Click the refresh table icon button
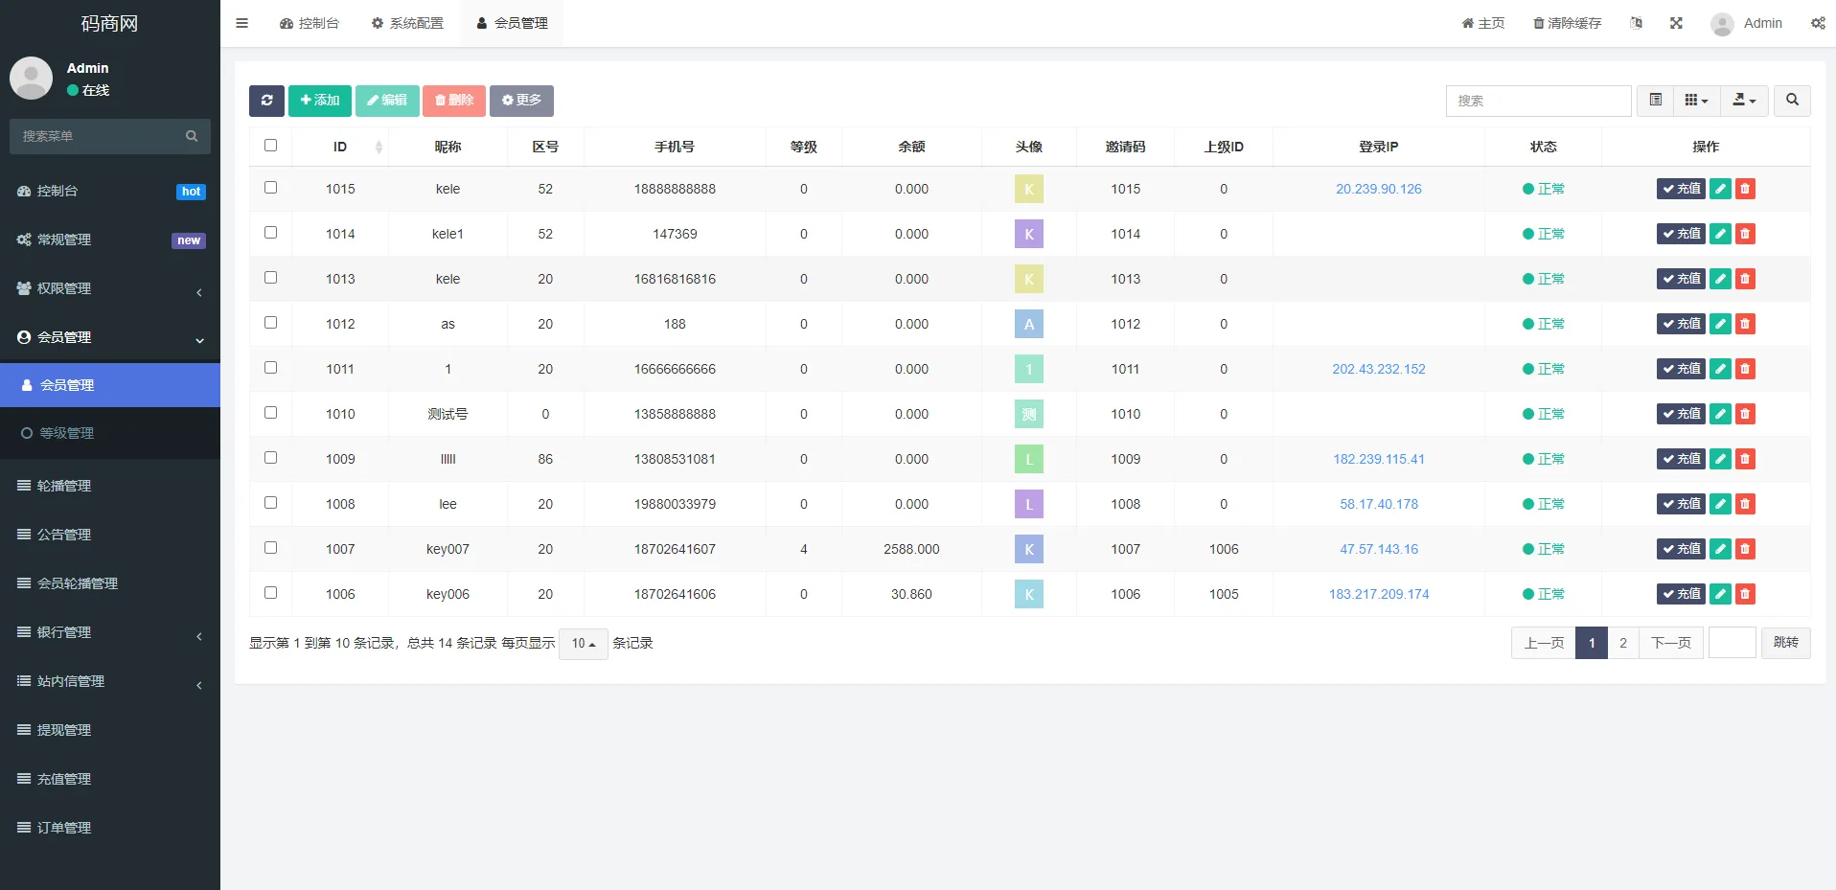 (x=266, y=101)
